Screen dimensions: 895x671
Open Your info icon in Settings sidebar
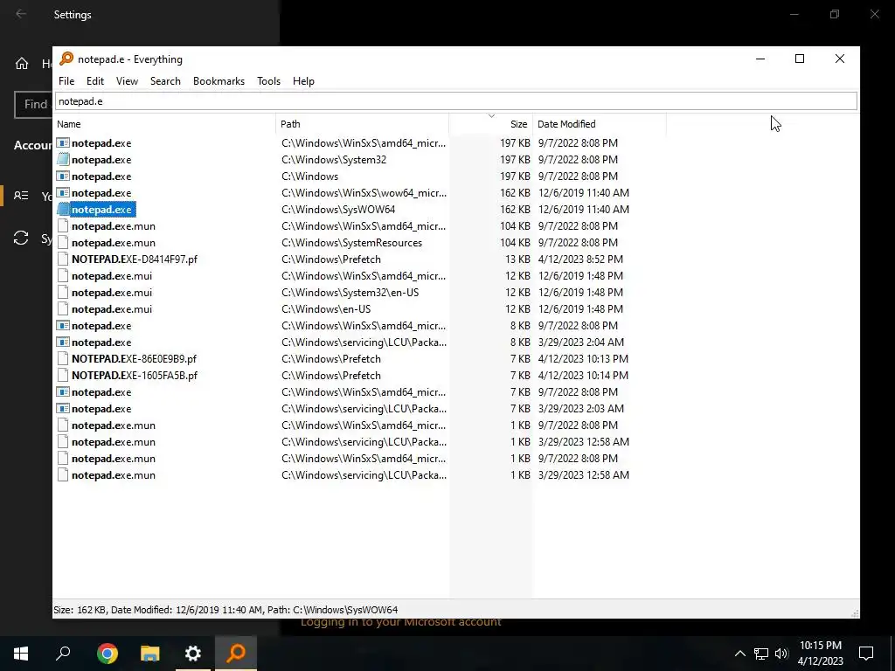21,196
